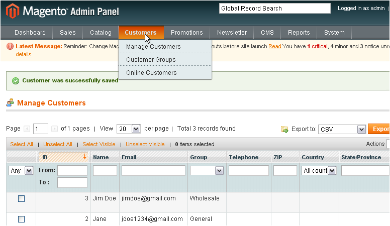Select Manage Customers menu entry

pyautogui.click(x=165, y=47)
